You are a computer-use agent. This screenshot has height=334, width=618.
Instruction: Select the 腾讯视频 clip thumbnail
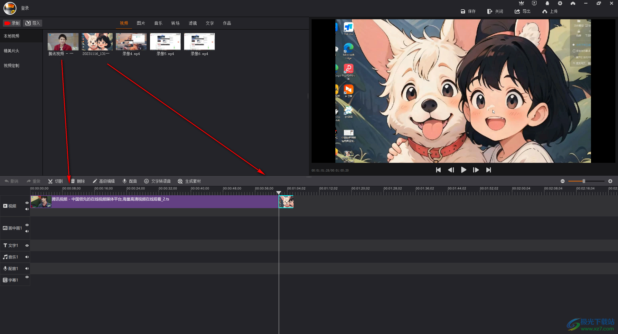(63, 42)
